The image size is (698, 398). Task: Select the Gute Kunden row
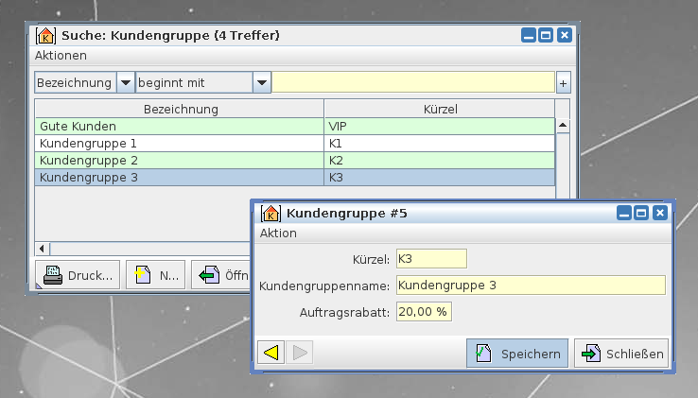pyautogui.click(x=180, y=126)
